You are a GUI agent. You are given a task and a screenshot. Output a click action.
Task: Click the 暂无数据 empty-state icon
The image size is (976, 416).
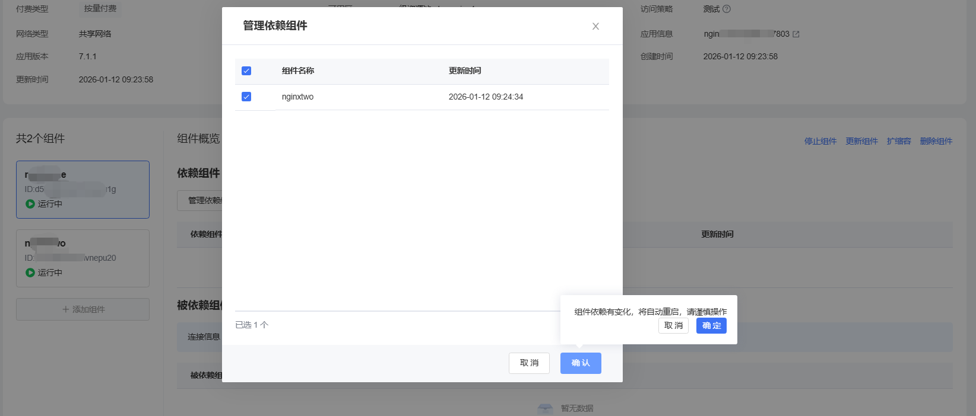point(544,408)
